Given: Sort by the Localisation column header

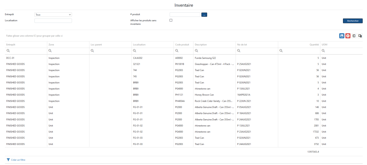Looking at the screenshot, I should (139, 44).
